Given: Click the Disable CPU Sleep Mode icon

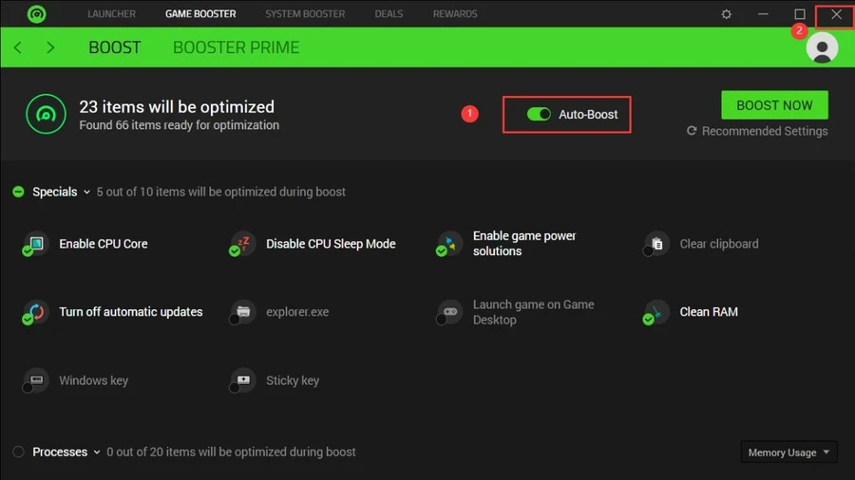Looking at the screenshot, I should (x=242, y=244).
